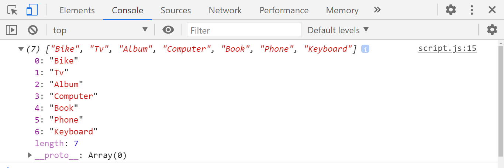The image size is (504, 168).
Task: Open the script.js:15 source link
Action: pyautogui.click(x=447, y=49)
